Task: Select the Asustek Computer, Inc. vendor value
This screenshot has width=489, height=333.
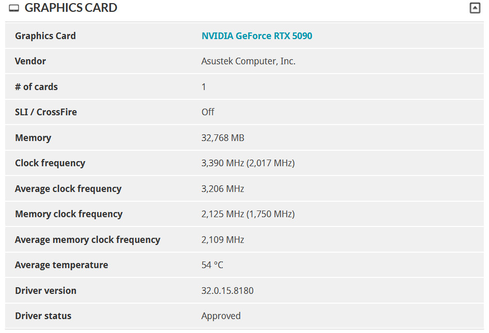Action: click(x=248, y=61)
